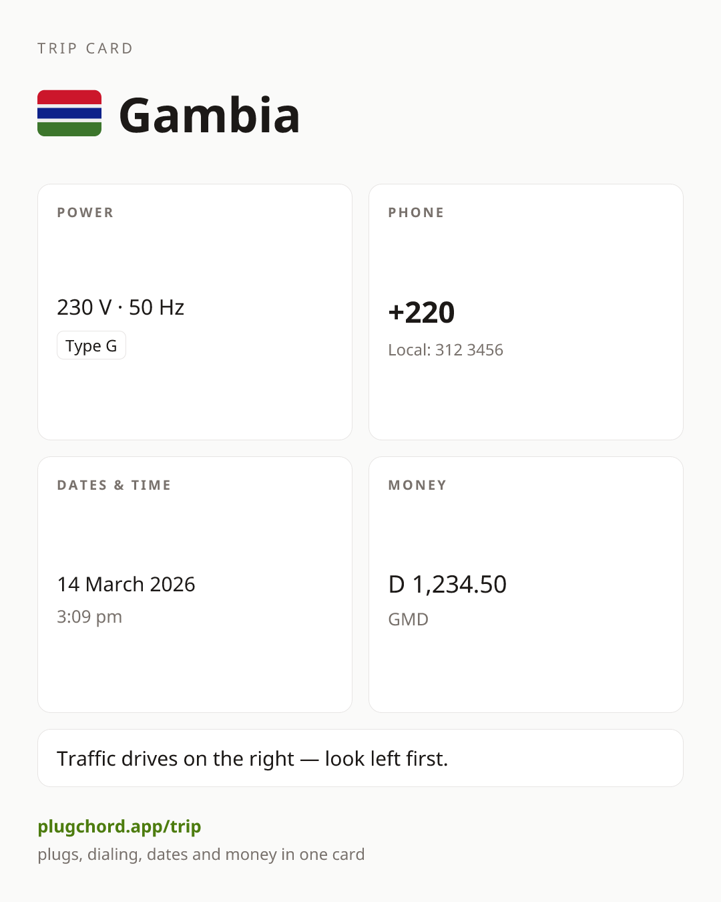Image resolution: width=721 pixels, height=902 pixels.
Task: Click the +220 dialing code
Action: coord(421,312)
